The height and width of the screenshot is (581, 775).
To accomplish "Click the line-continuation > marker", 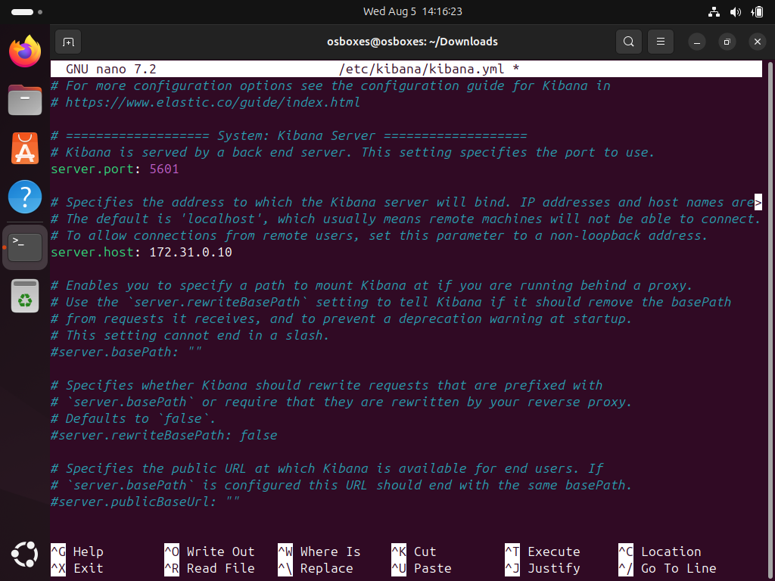I will click(758, 202).
